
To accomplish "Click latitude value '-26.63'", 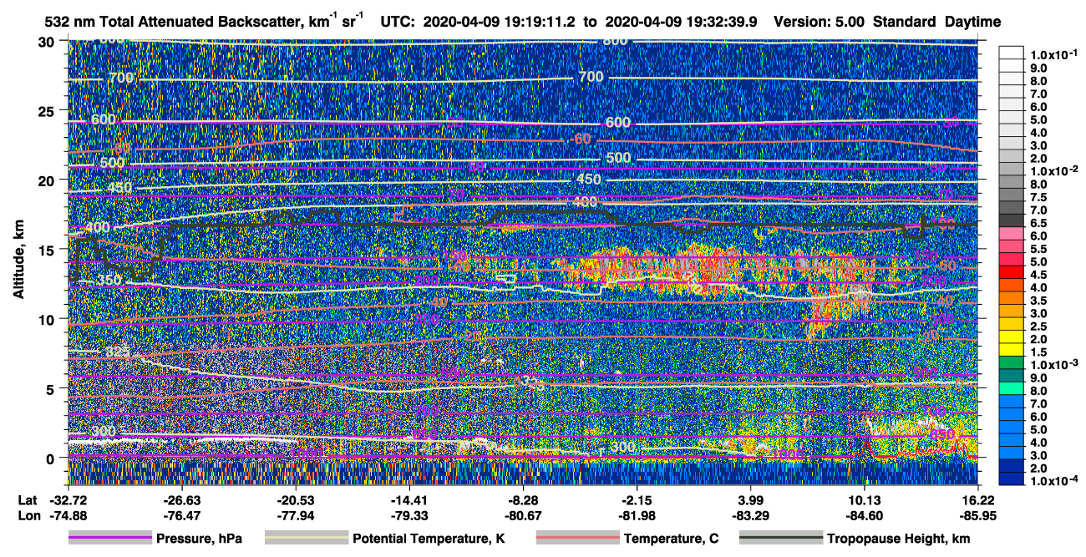I will (x=182, y=501).
